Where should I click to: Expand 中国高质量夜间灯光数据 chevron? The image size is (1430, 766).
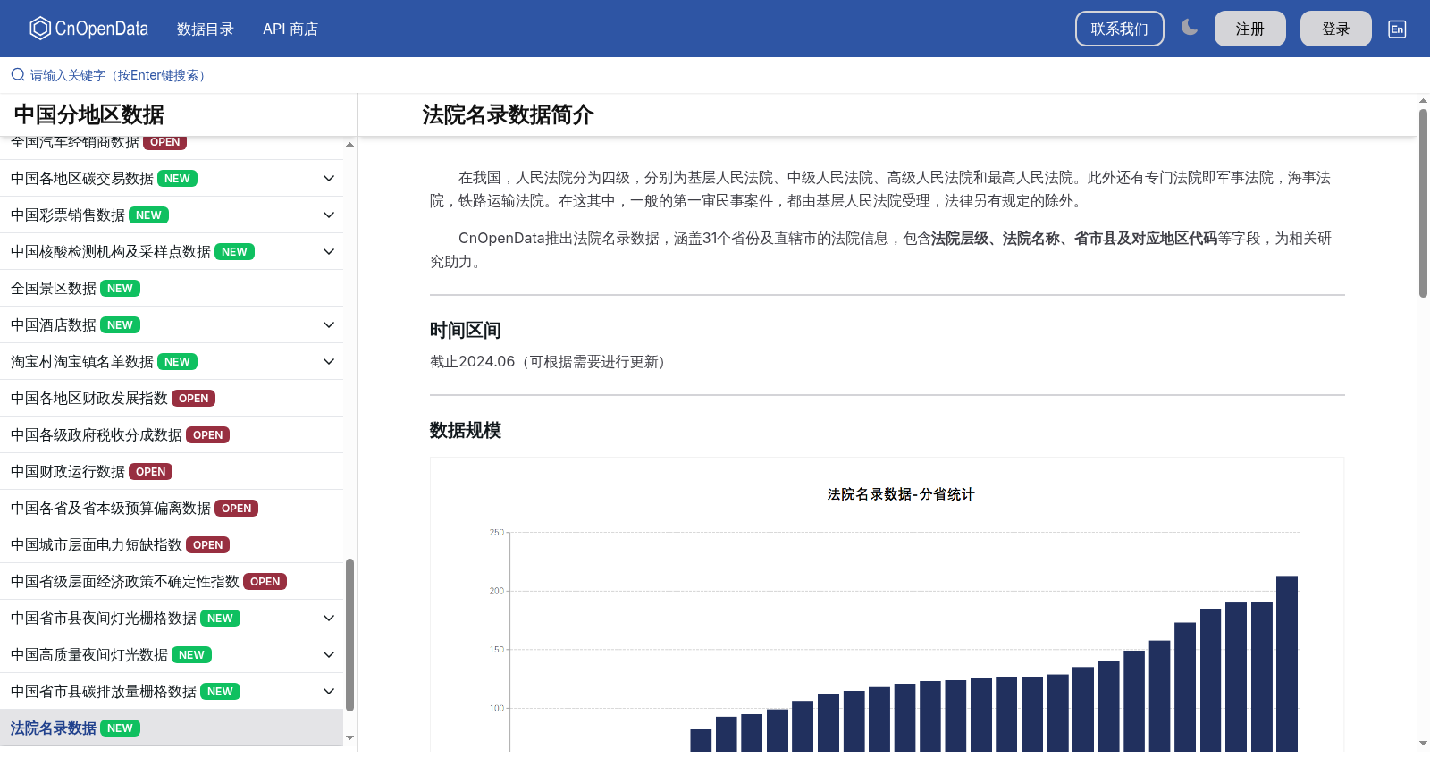click(329, 655)
